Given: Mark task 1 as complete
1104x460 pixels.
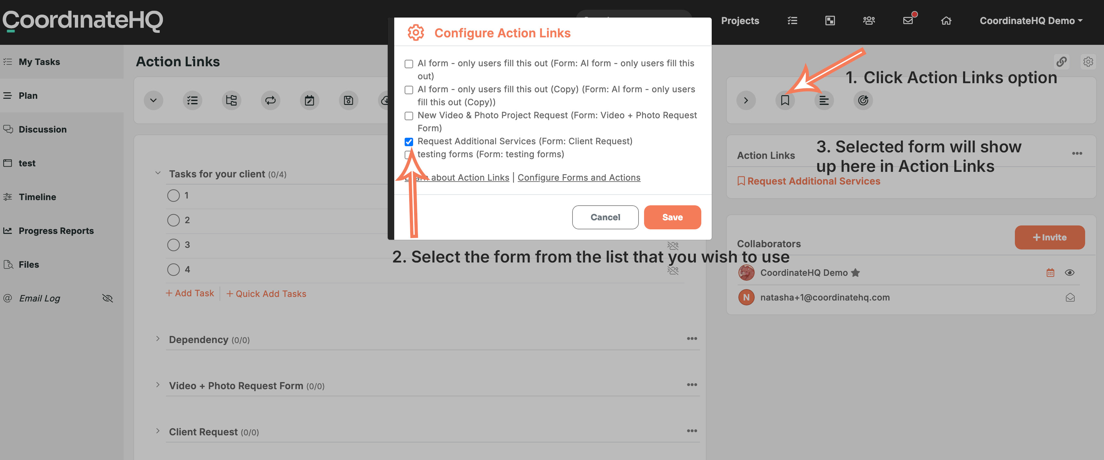Looking at the screenshot, I should coord(173,196).
